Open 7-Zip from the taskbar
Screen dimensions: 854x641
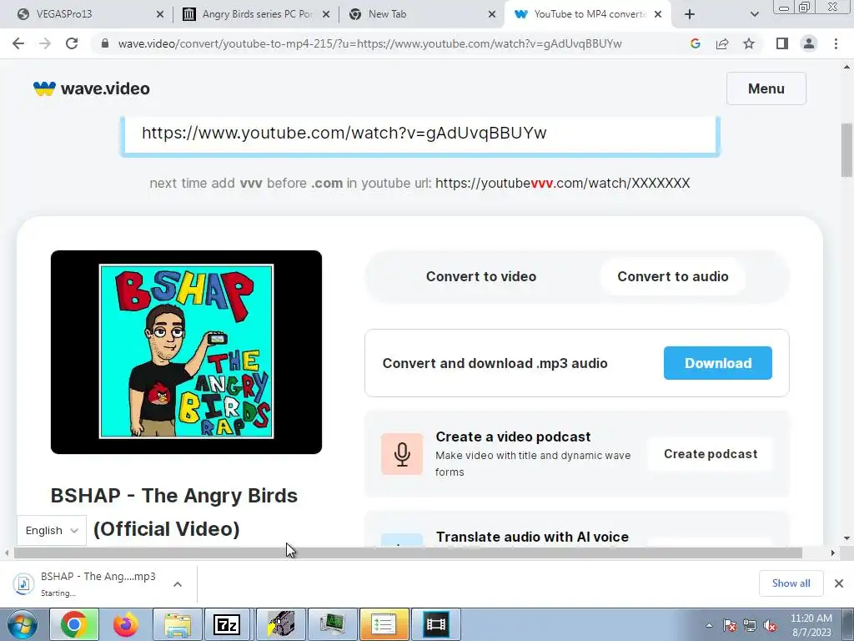tap(227, 624)
